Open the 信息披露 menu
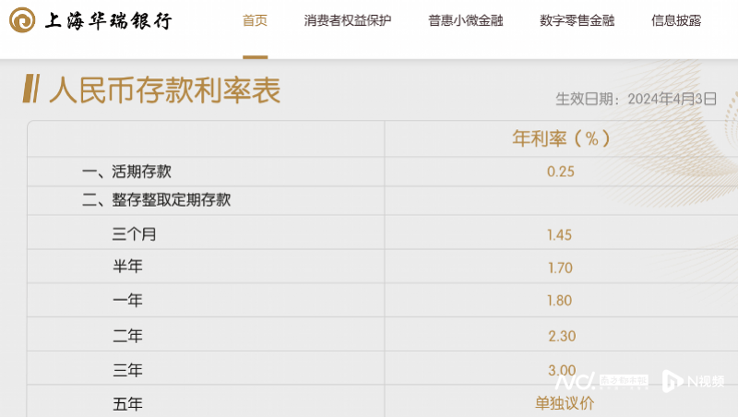This screenshot has height=417, width=738. point(676,20)
